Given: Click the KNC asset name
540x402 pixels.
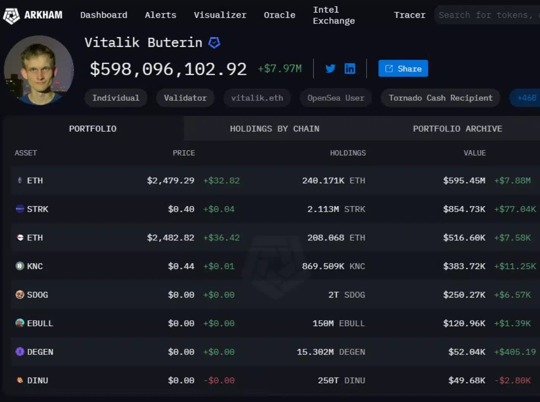Looking at the screenshot, I should (x=35, y=266).
